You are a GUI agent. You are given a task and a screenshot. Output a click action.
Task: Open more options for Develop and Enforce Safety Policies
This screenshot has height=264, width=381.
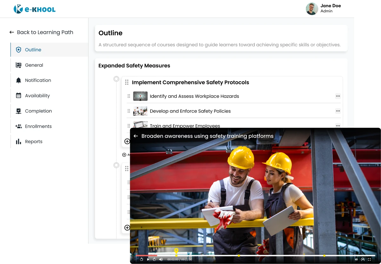[x=338, y=111]
